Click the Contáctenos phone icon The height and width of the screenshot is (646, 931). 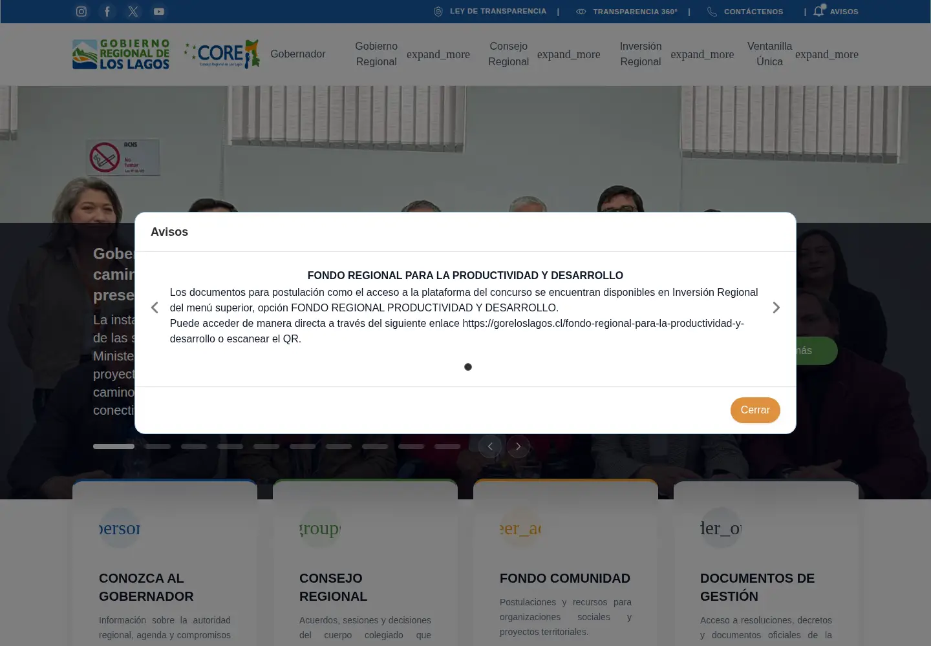click(x=712, y=12)
